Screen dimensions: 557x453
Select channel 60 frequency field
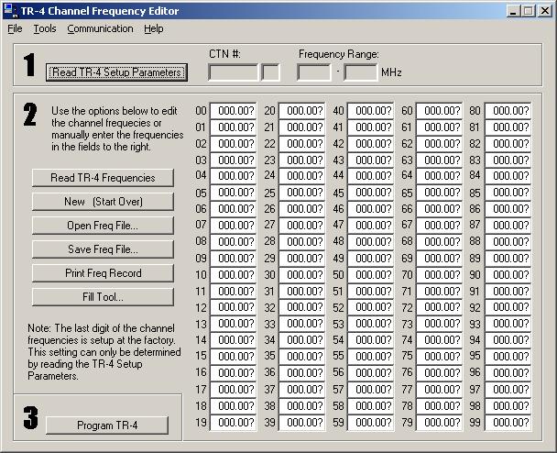click(439, 111)
